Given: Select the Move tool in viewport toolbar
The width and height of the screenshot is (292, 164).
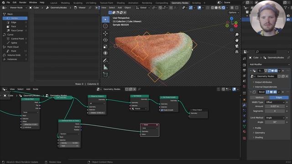Looking at the screenshot, I should coord(105,33).
